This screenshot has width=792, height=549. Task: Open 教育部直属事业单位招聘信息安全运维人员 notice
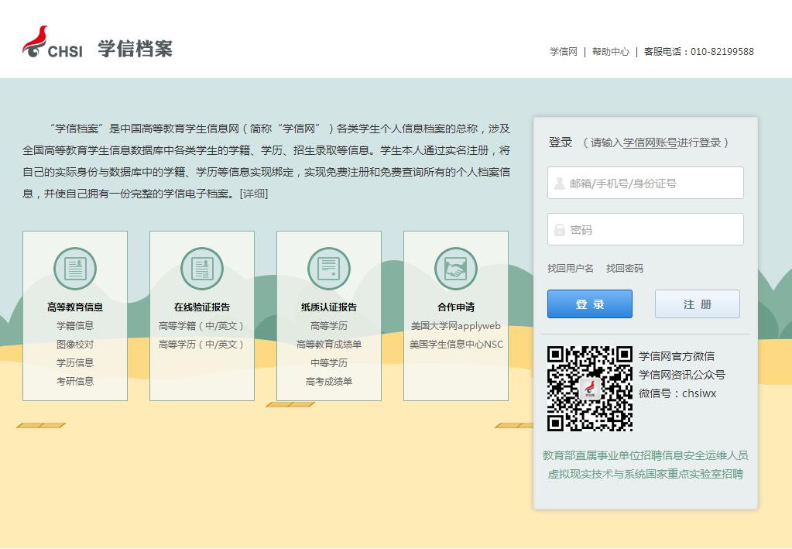point(646,455)
